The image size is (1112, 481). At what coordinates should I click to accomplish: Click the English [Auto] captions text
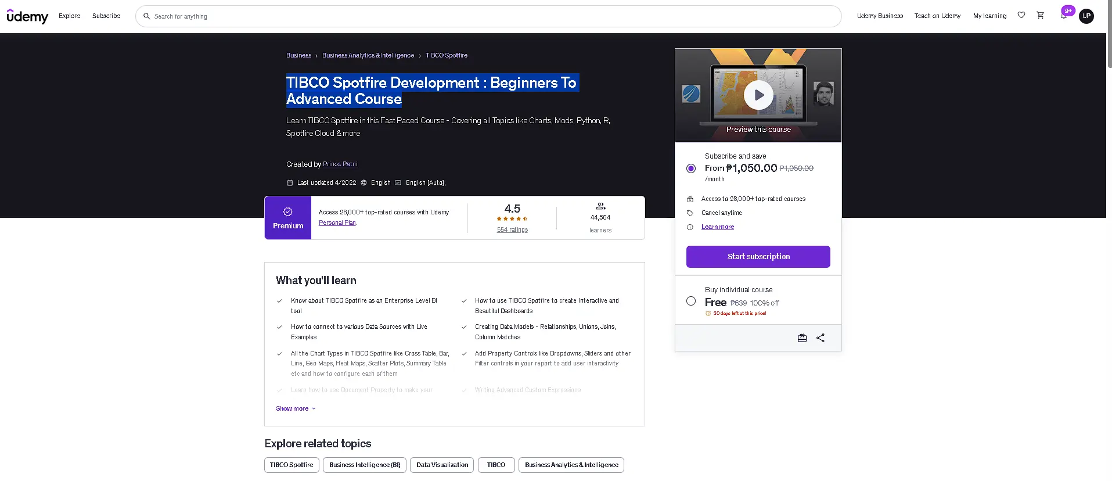pyautogui.click(x=426, y=183)
